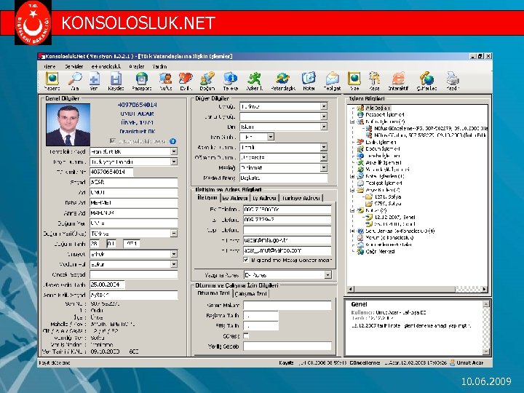The image size is (524, 393).
Task: Click the Ev Telefonu input field
Action: (287, 210)
